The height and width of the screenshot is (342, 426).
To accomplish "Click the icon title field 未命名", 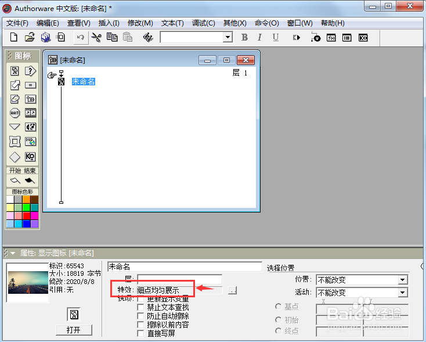I will 185,267.
